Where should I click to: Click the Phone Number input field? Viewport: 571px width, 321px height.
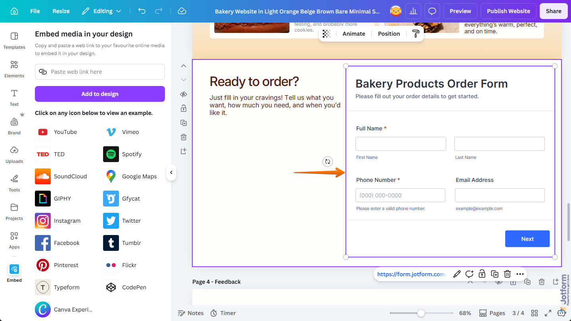pyautogui.click(x=400, y=195)
